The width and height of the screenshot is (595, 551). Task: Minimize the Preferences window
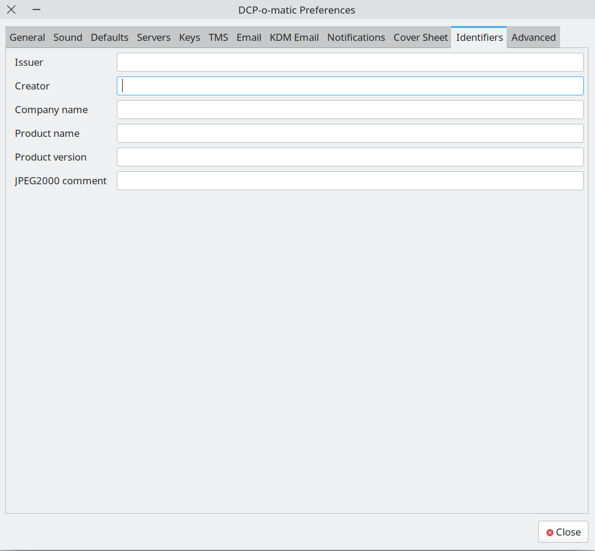36,9
